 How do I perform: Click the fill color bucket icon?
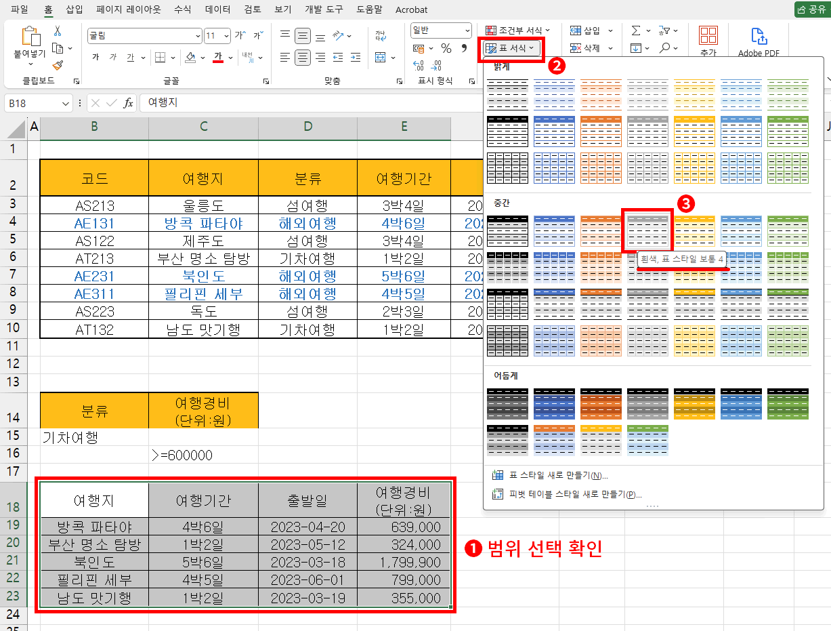click(191, 57)
